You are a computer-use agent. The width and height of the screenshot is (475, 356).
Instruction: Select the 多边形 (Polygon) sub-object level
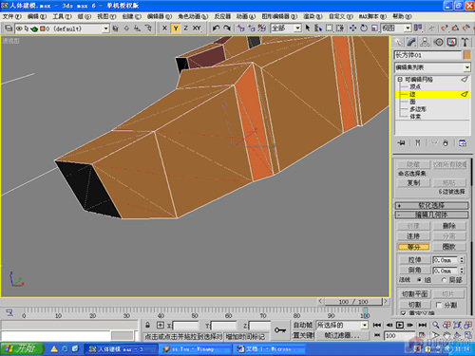click(418, 109)
